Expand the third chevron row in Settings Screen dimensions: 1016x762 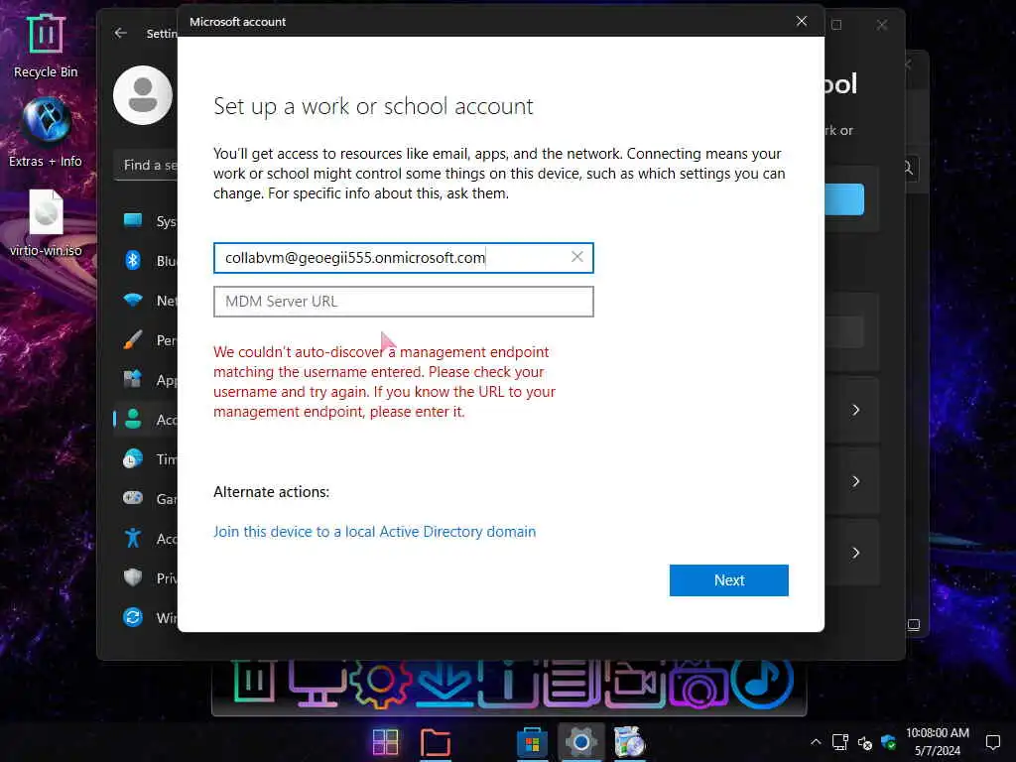click(856, 553)
